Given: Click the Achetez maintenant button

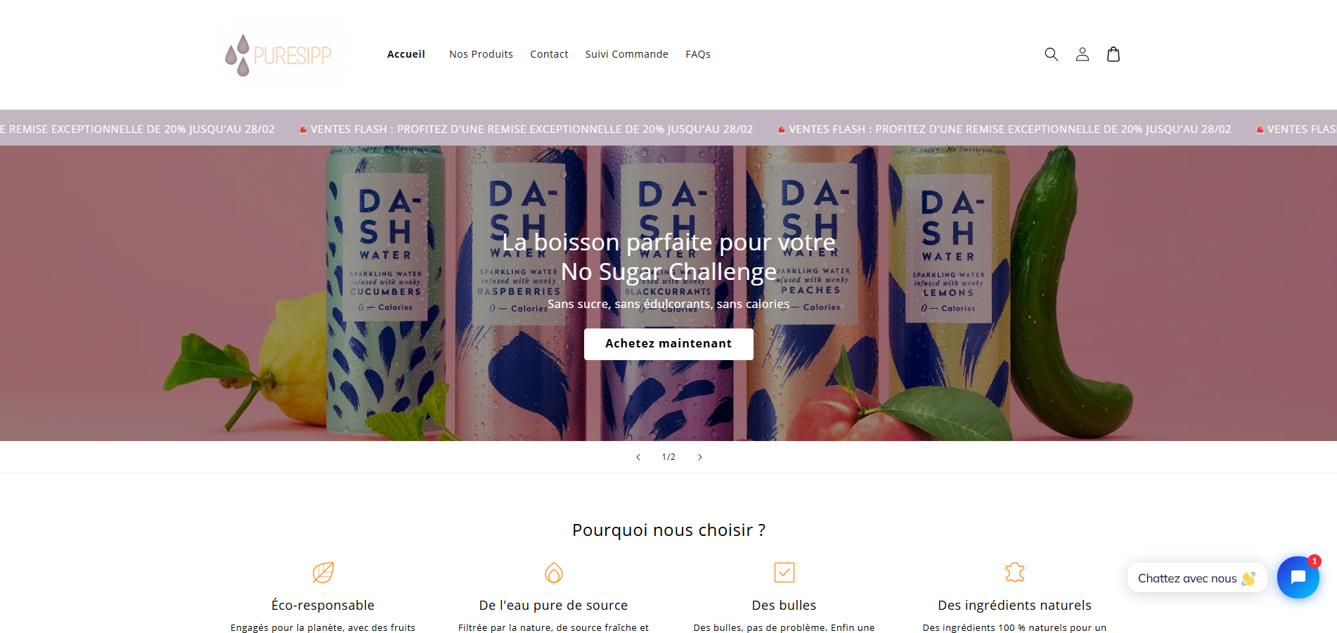Looking at the screenshot, I should click(668, 344).
